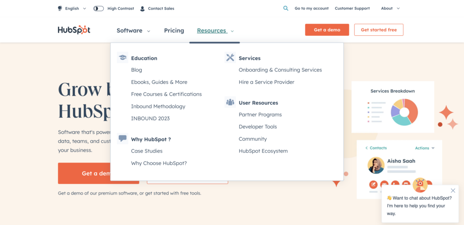Open the search magnifier icon

pyautogui.click(x=285, y=8)
